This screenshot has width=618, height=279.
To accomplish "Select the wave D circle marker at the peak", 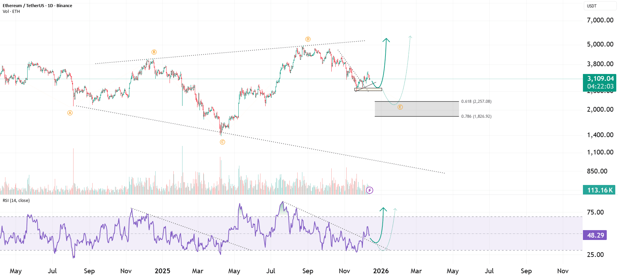I will pos(308,39).
